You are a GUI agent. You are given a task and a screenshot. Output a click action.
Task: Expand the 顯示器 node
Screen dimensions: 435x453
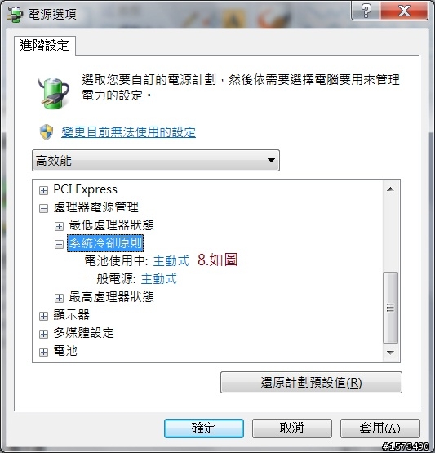pyautogui.click(x=43, y=316)
